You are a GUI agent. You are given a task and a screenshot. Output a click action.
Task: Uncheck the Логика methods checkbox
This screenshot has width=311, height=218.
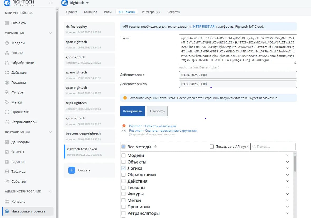123,168
